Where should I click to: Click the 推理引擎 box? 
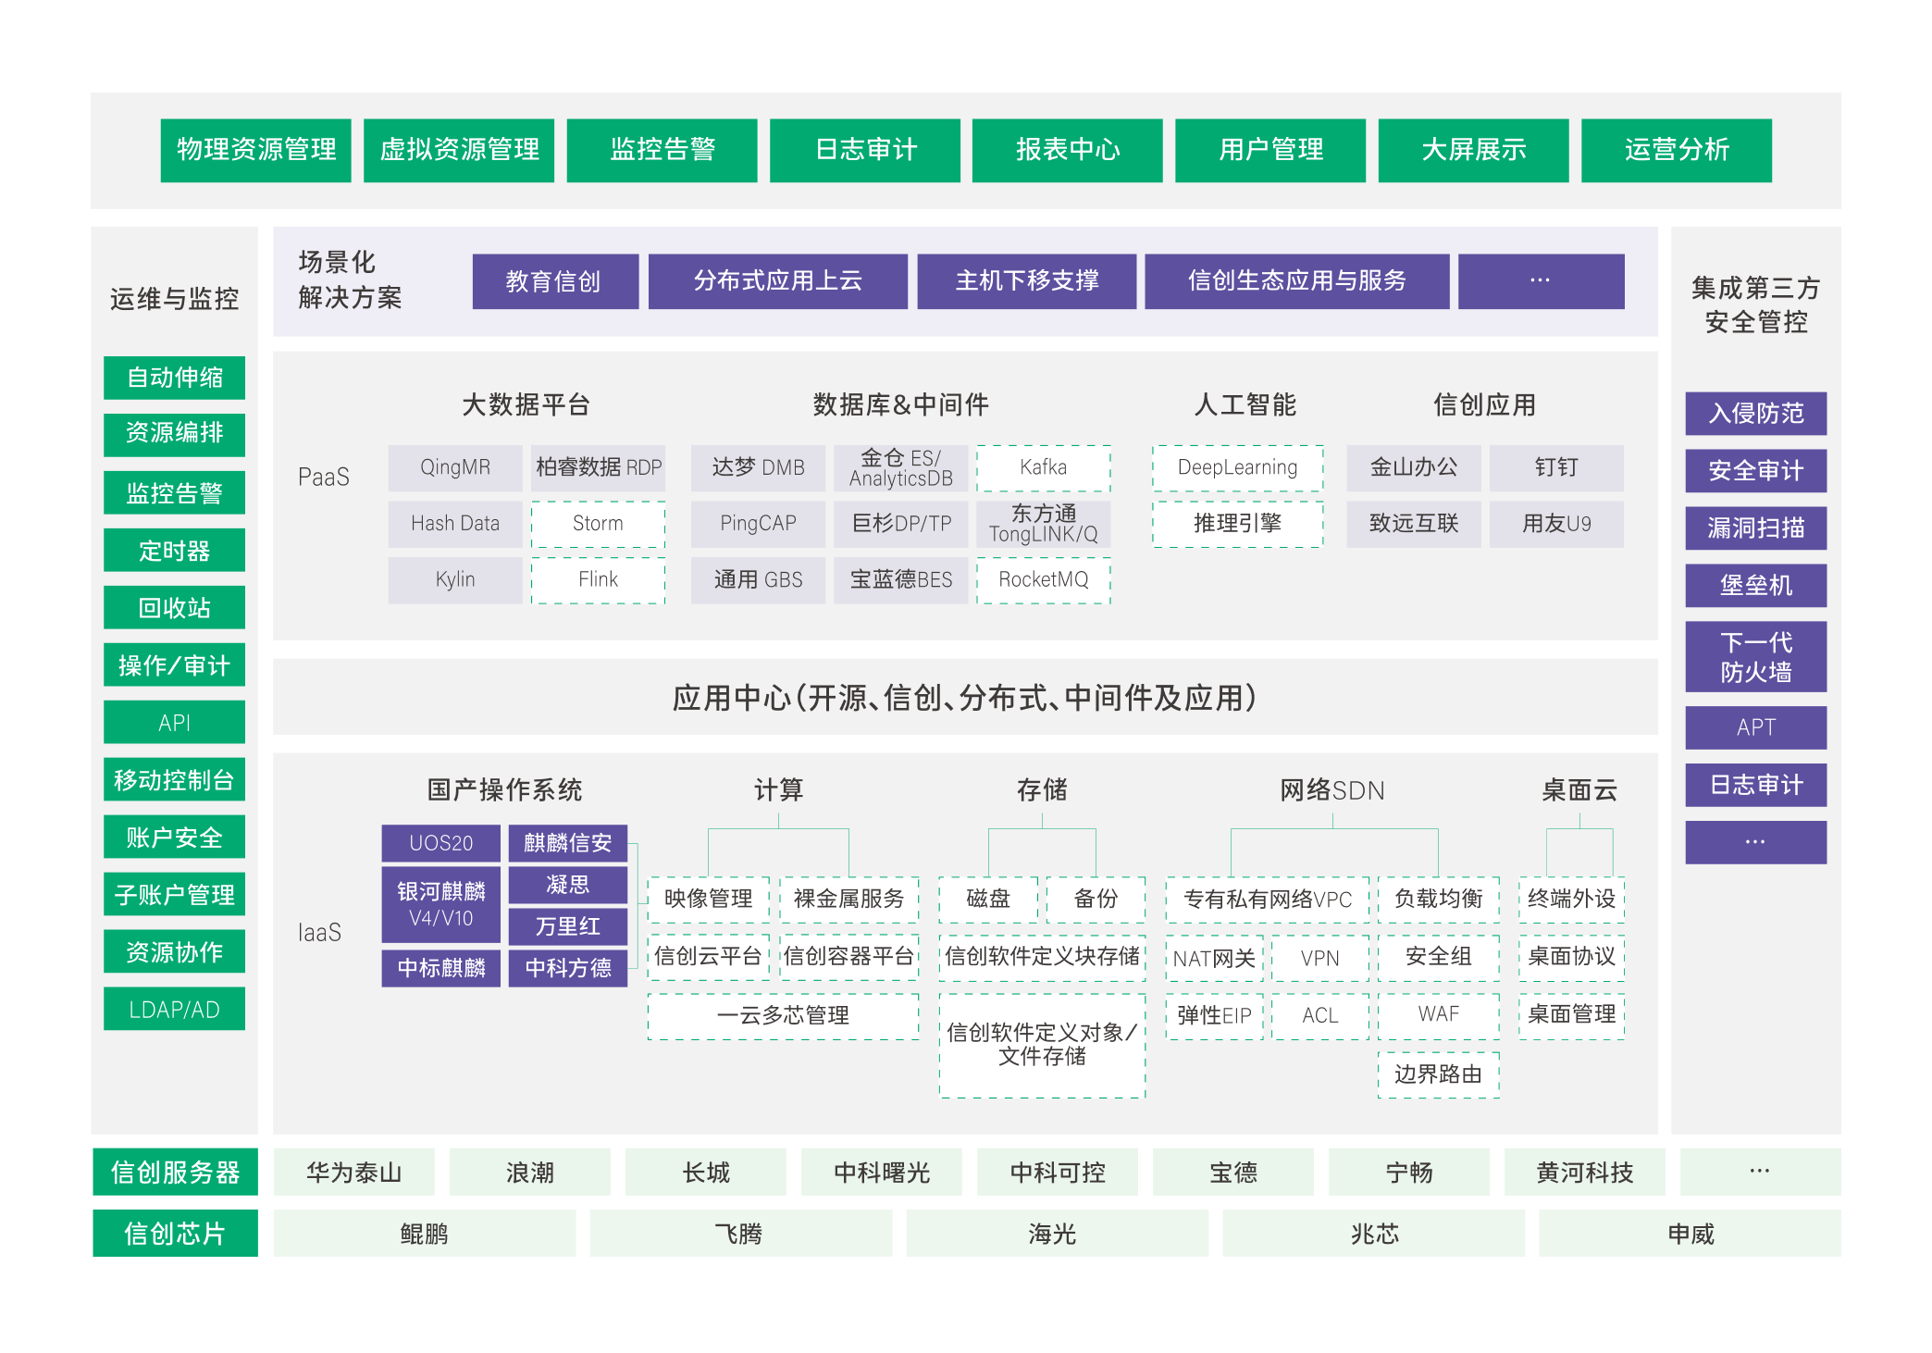pyautogui.click(x=1238, y=524)
